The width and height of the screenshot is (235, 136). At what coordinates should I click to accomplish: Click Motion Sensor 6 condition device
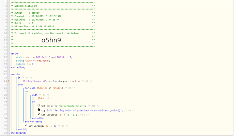coord(34,81)
